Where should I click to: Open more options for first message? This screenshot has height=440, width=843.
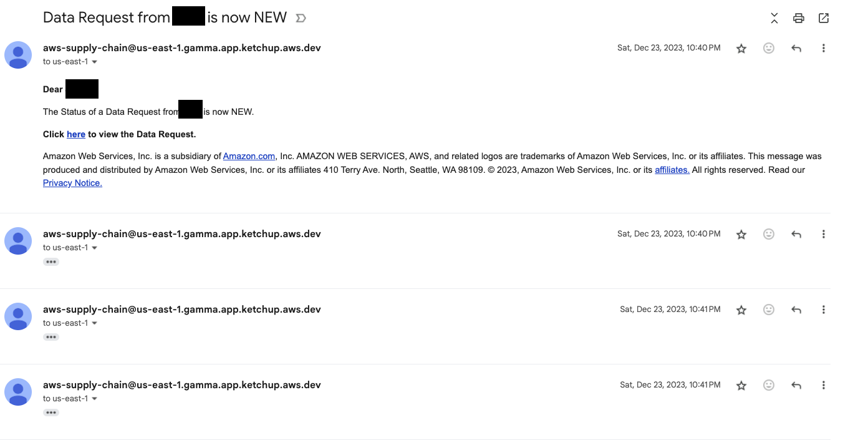[x=824, y=48]
